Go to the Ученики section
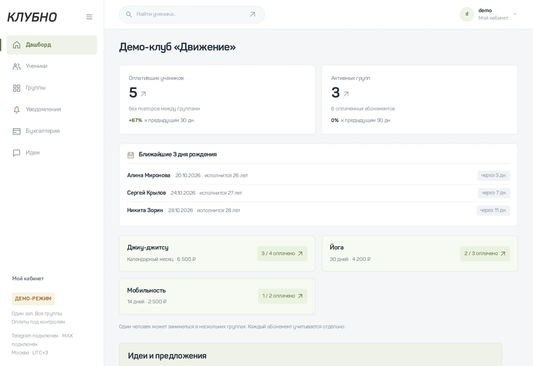The height and width of the screenshot is (366, 533). [52, 66]
